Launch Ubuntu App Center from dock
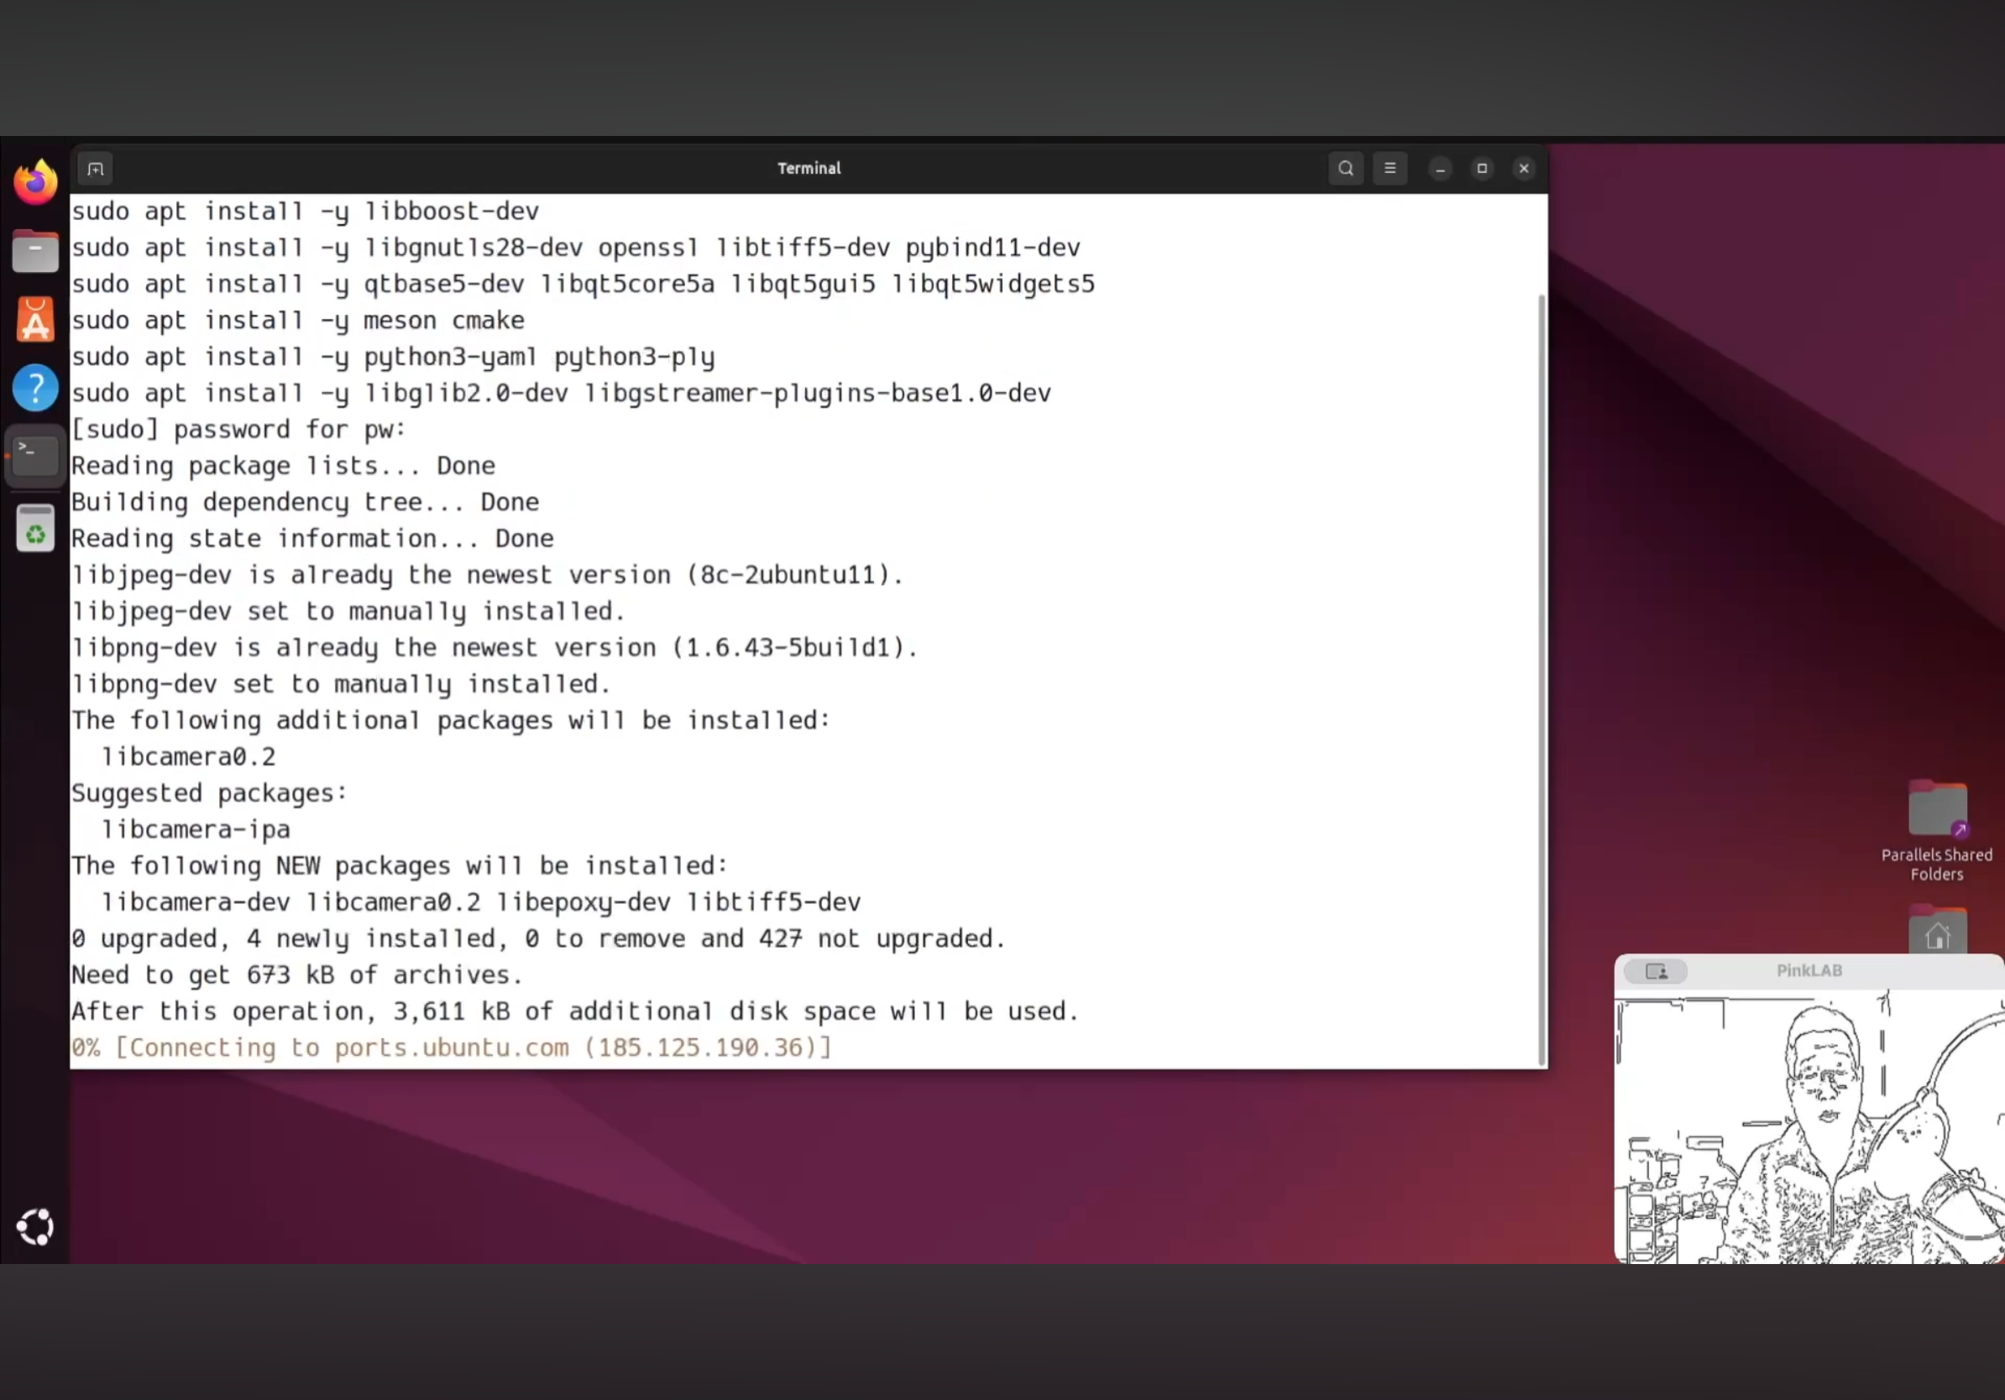 point(35,320)
